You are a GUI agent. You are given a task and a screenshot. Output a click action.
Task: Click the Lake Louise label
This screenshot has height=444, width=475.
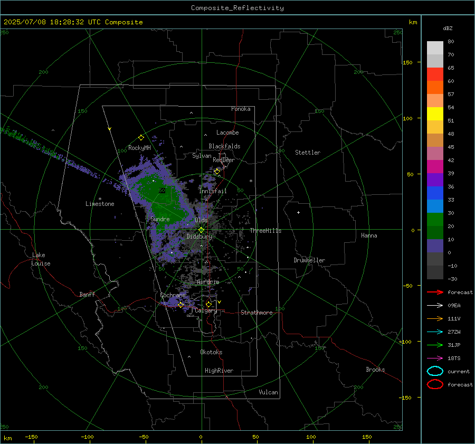[41, 259]
